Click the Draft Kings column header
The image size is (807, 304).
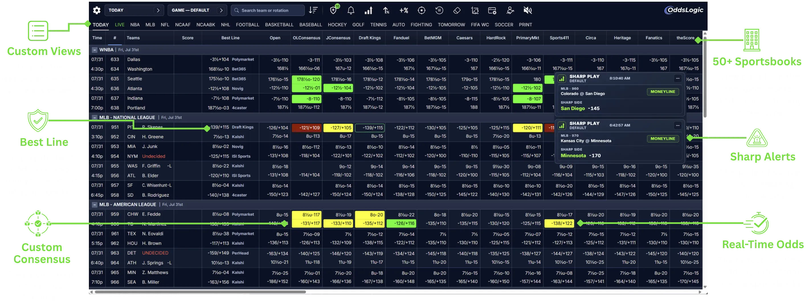(x=370, y=38)
